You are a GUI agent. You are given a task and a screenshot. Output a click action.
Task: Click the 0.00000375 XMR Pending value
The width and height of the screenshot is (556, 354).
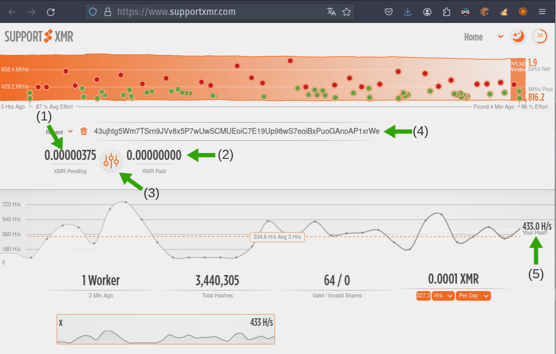tap(70, 155)
